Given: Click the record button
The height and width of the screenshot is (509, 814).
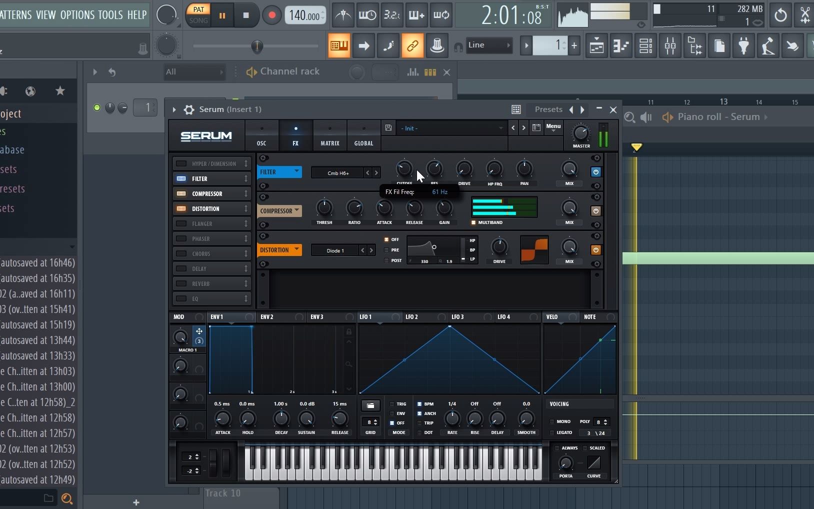Looking at the screenshot, I should (271, 15).
